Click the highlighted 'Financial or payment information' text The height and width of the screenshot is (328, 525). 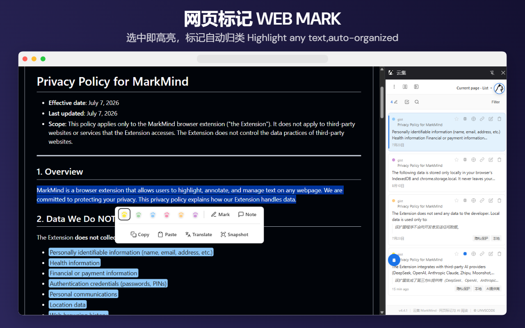pyautogui.click(x=94, y=273)
